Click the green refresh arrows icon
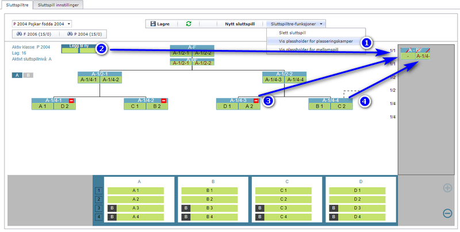 point(189,24)
